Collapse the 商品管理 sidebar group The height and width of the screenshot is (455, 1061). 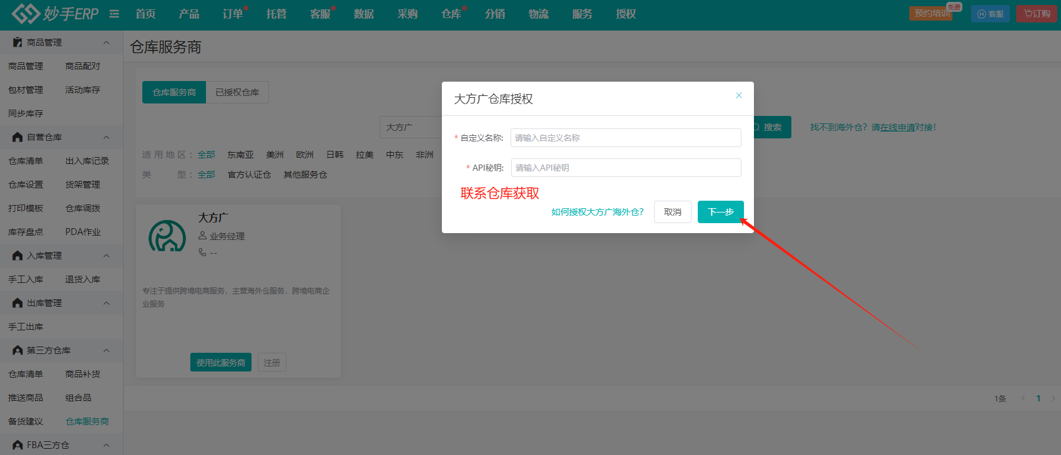pyautogui.click(x=106, y=42)
